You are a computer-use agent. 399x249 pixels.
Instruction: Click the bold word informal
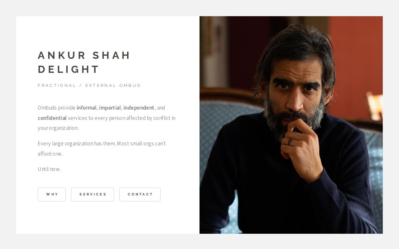[x=87, y=108]
